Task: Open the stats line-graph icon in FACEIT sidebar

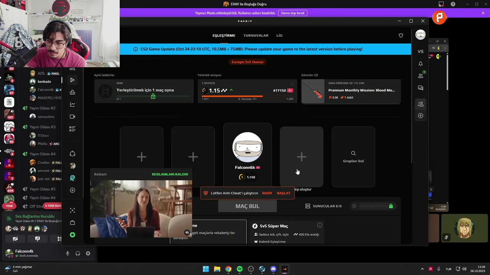Action: click(72, 104)
